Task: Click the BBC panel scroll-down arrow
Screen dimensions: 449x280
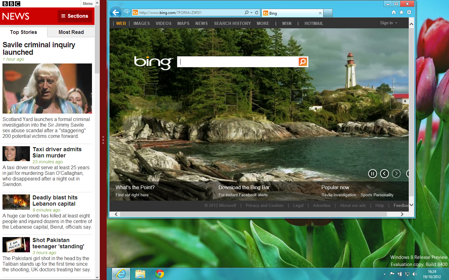Action: pos(97,277)
